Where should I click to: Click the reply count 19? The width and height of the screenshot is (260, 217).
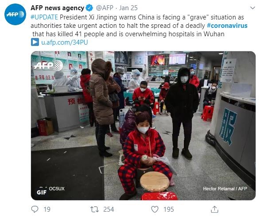click(47, 209)
